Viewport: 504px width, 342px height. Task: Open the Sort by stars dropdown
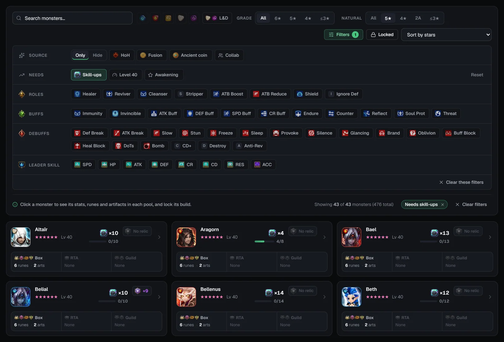click(x=446, y=35)
